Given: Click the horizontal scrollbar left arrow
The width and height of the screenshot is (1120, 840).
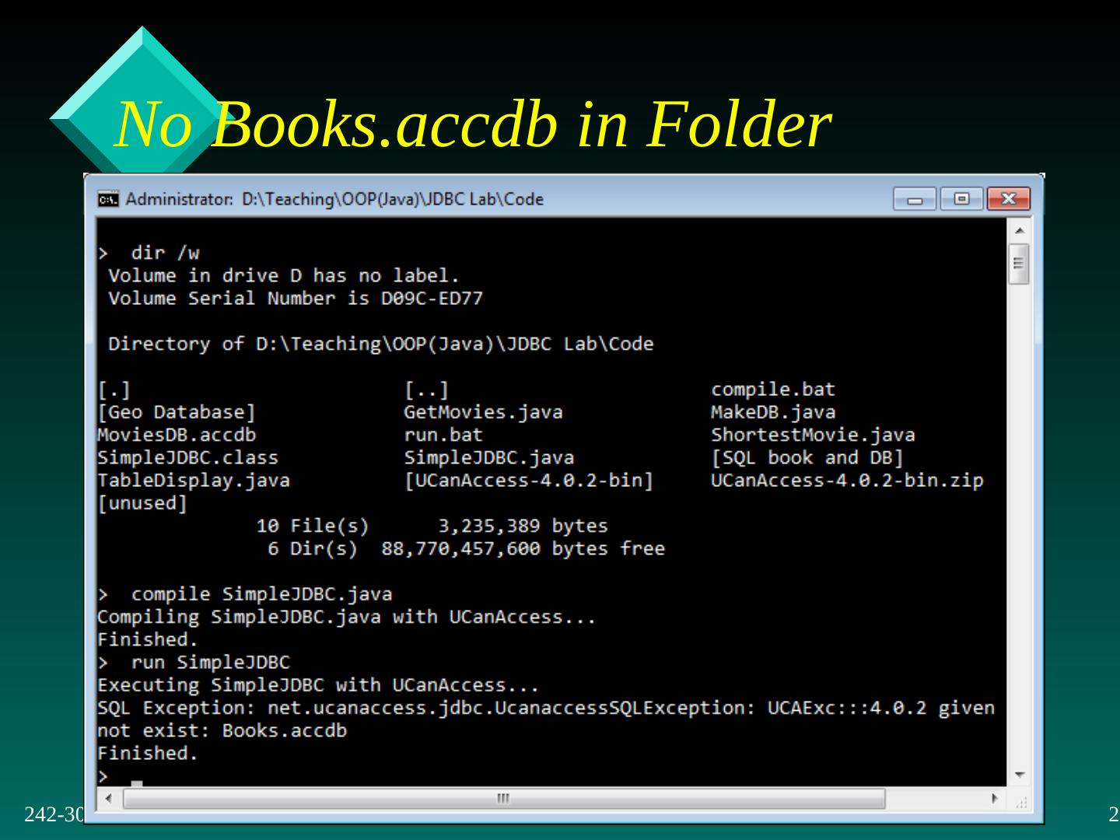Looking at the screenshot, I should [109, 798].
